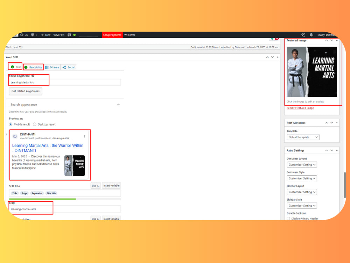This screenshot has width=350, height=263.
Task: Open Setup Payments in admin bar
Action: (112, 35)
